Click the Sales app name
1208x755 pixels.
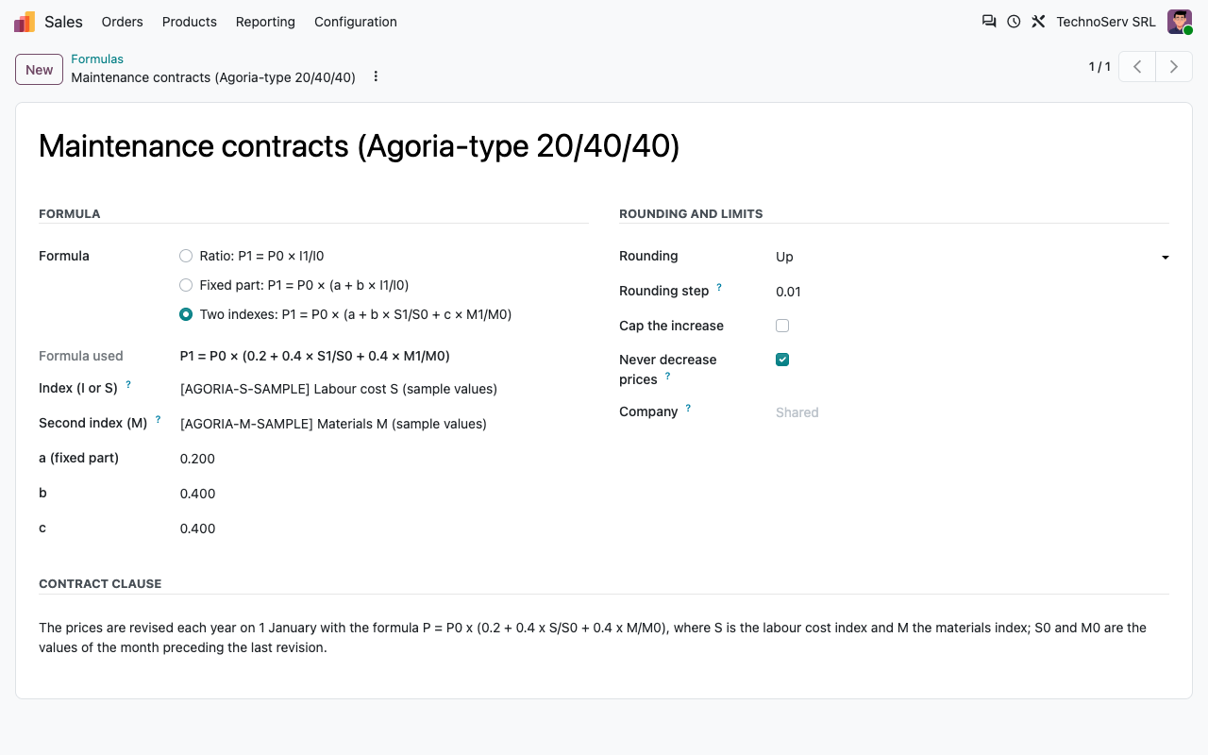click(64, 22)
